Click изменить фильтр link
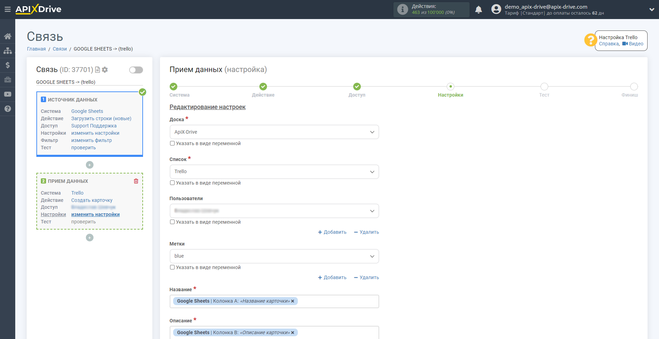659x339 pixels. 91,140
